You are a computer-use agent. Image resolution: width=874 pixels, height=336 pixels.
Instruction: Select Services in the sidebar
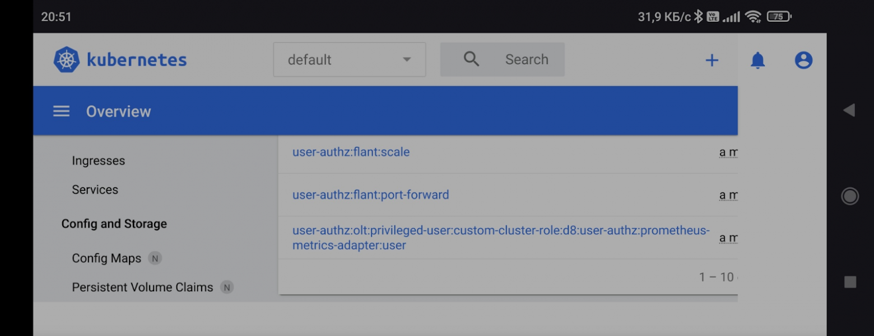pyautogui.click(x=95, y=190)
